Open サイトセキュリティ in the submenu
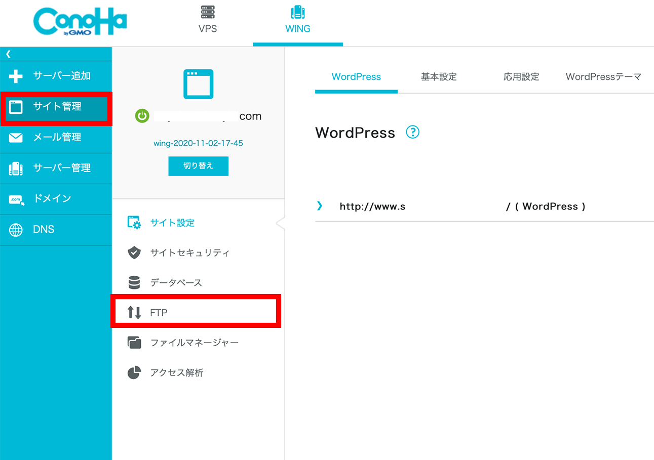Viewport: 654px width, 460px height. [x=190, y=253]
